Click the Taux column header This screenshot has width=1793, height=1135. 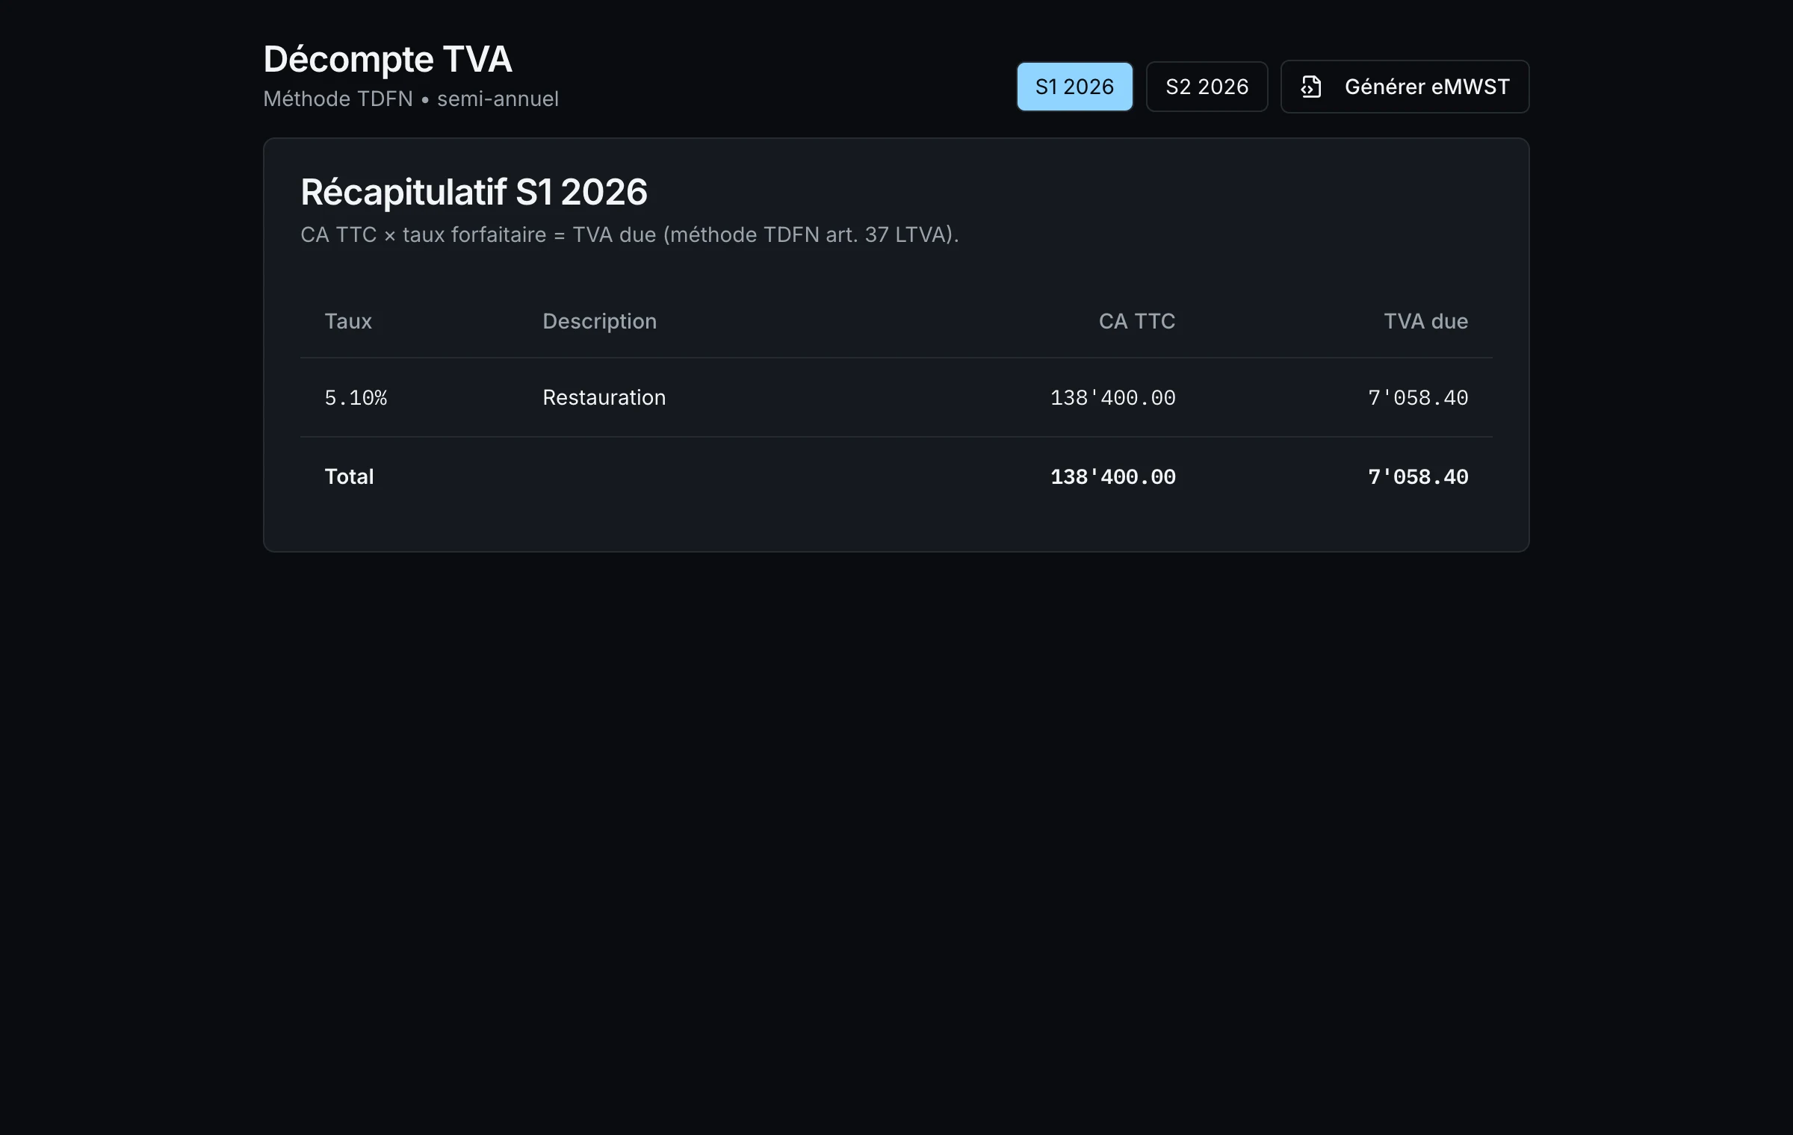[x=348, y=321]
